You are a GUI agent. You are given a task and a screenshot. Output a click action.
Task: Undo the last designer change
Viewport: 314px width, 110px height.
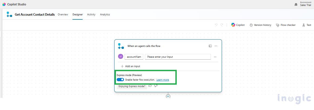point(216,25)
